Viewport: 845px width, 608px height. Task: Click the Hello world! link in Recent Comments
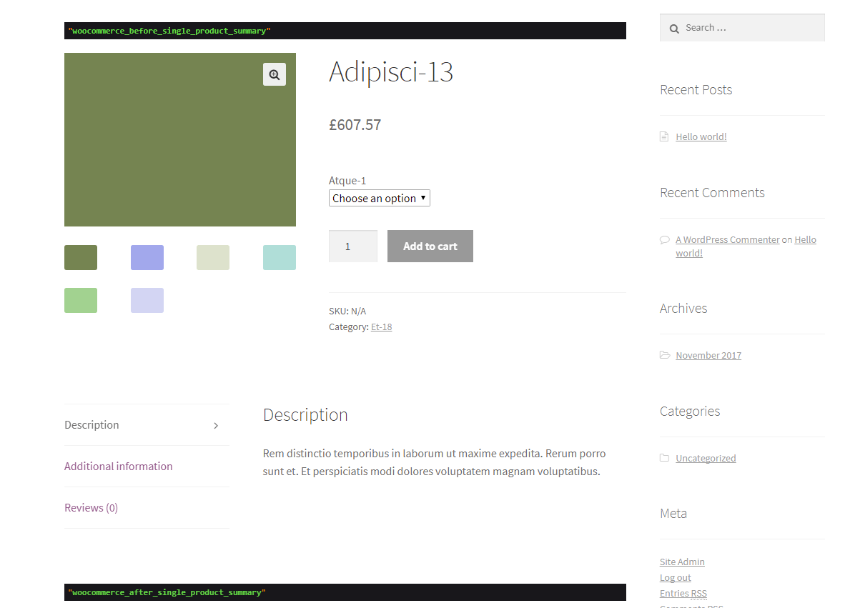(x=805, y=239)
